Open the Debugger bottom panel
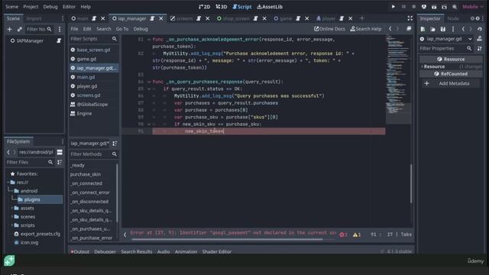 105,251
